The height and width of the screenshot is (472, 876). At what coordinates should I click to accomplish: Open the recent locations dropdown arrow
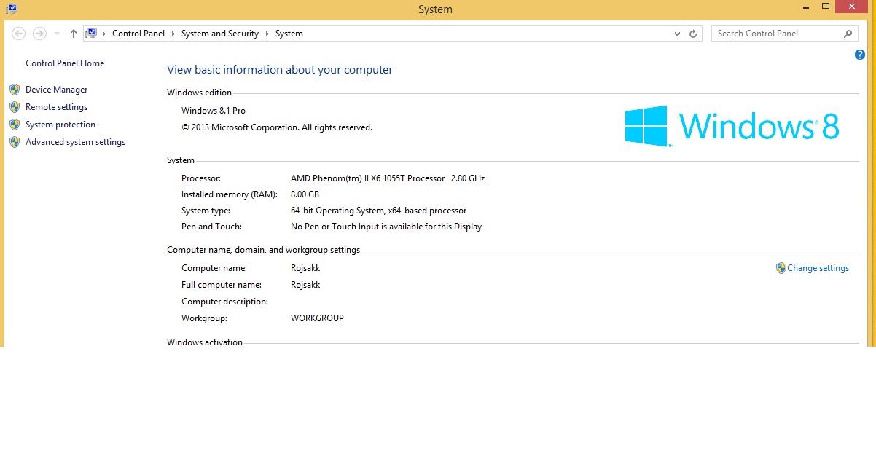[58, 34]
